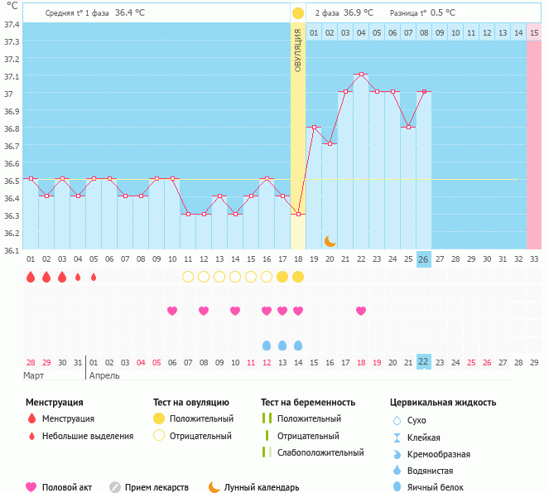549x493 pixels.
Task: Click the lowest temperature point on day 18
Action: point(298,214)
